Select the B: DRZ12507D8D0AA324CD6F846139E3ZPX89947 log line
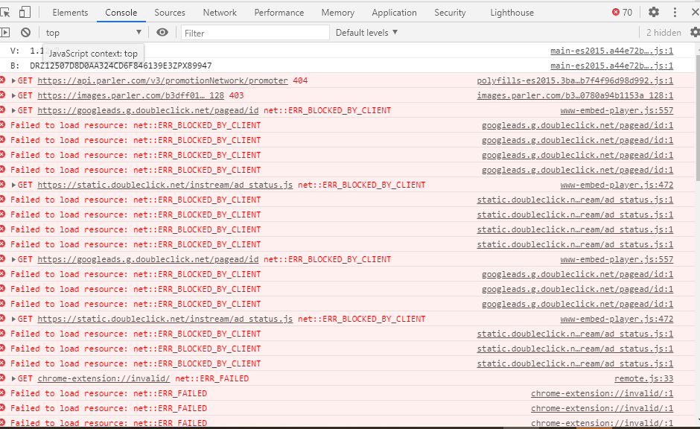This screenshot has height=429, width=700. pyautogui.click(x=347, y=66)
